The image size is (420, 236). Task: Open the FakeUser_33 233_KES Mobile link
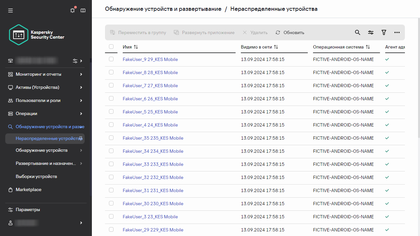[153, 164]
